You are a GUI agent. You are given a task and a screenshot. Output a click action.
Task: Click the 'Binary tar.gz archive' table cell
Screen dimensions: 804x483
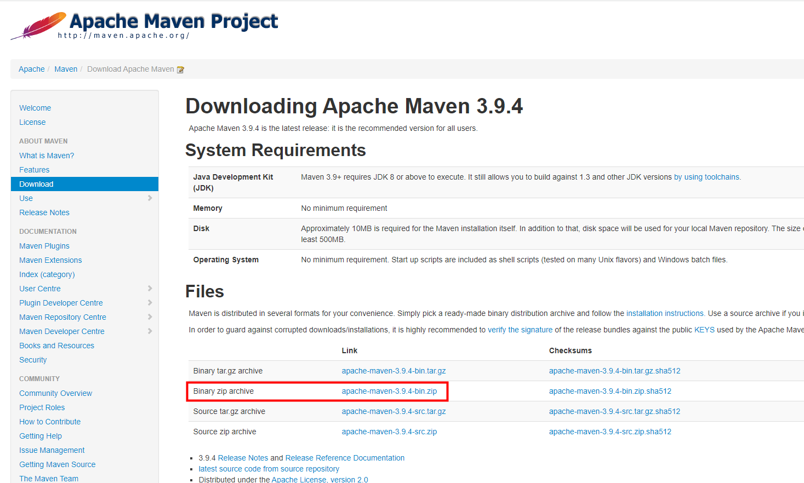(227, 371)
